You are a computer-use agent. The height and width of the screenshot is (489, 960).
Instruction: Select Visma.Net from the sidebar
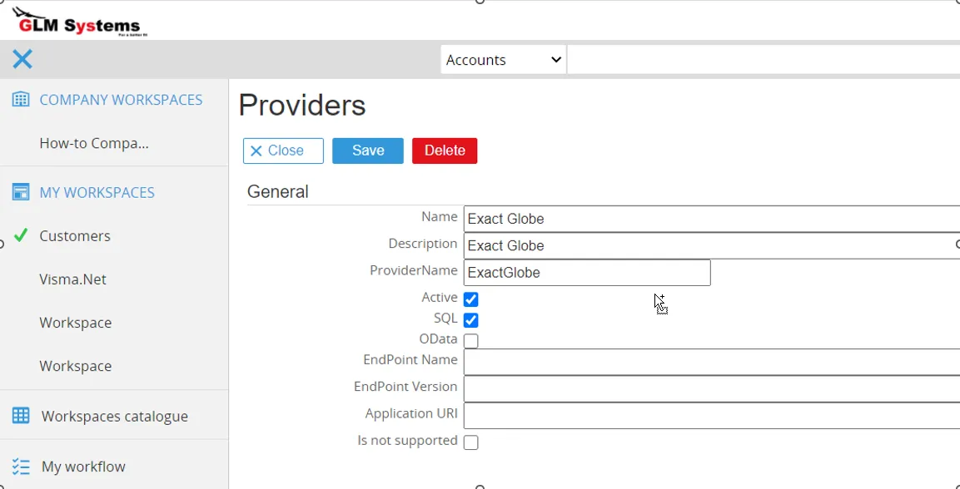71,279
